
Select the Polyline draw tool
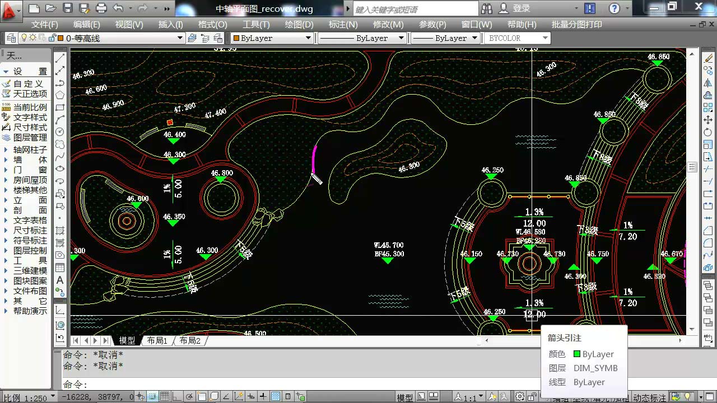[x=60, y=83]
